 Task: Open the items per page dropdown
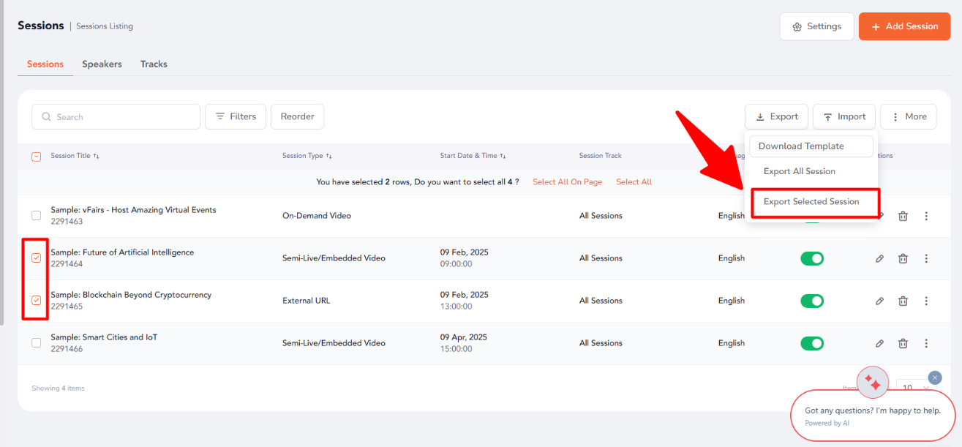(914, 388)
